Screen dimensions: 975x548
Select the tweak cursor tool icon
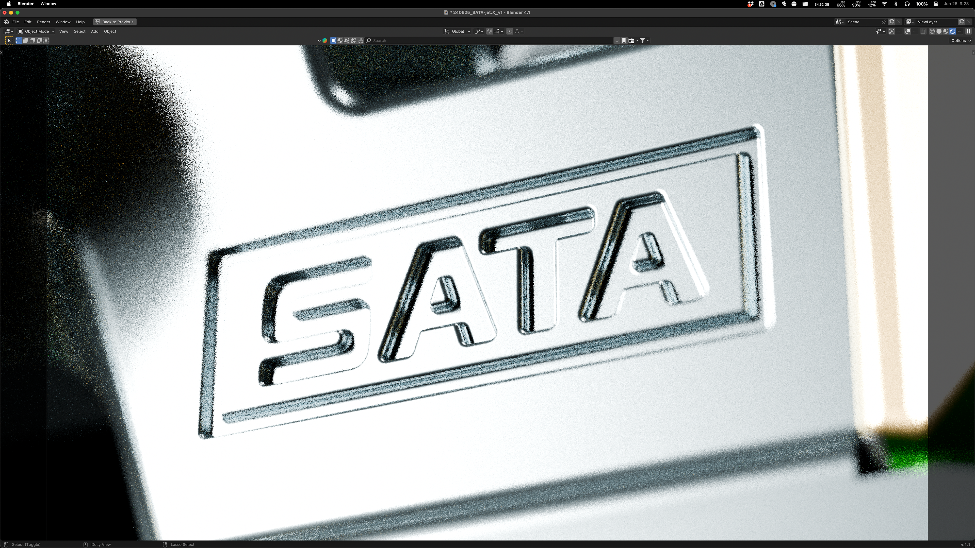pos(9,41)
